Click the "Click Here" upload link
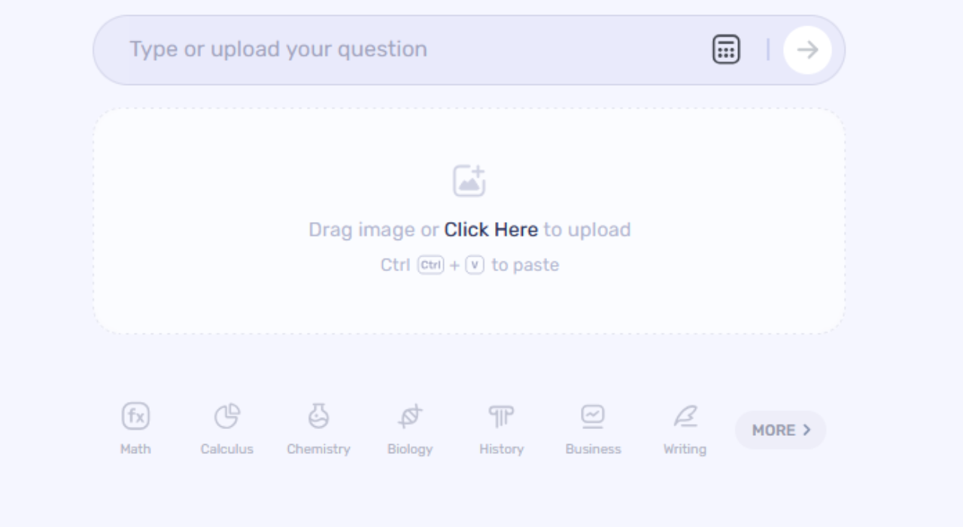The image size is (963, 527). click(x=491, y=230)
